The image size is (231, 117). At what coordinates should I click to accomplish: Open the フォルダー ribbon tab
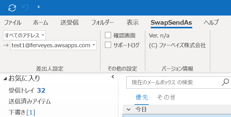pyautogui.click(x=103, y=23)
